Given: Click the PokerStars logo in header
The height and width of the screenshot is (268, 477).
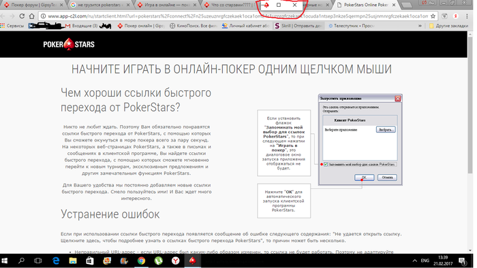Looking at the screenshot, I should 69,44.
